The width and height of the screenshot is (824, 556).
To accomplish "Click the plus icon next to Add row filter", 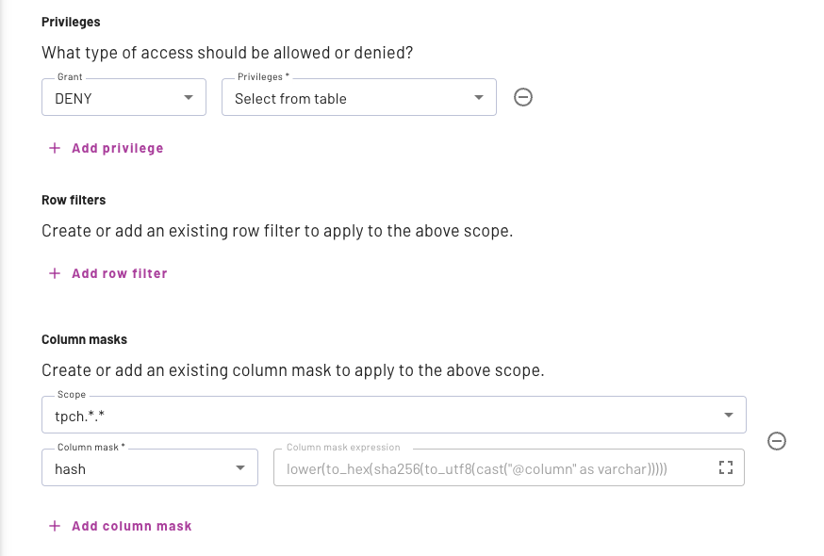I will (54, 272).
